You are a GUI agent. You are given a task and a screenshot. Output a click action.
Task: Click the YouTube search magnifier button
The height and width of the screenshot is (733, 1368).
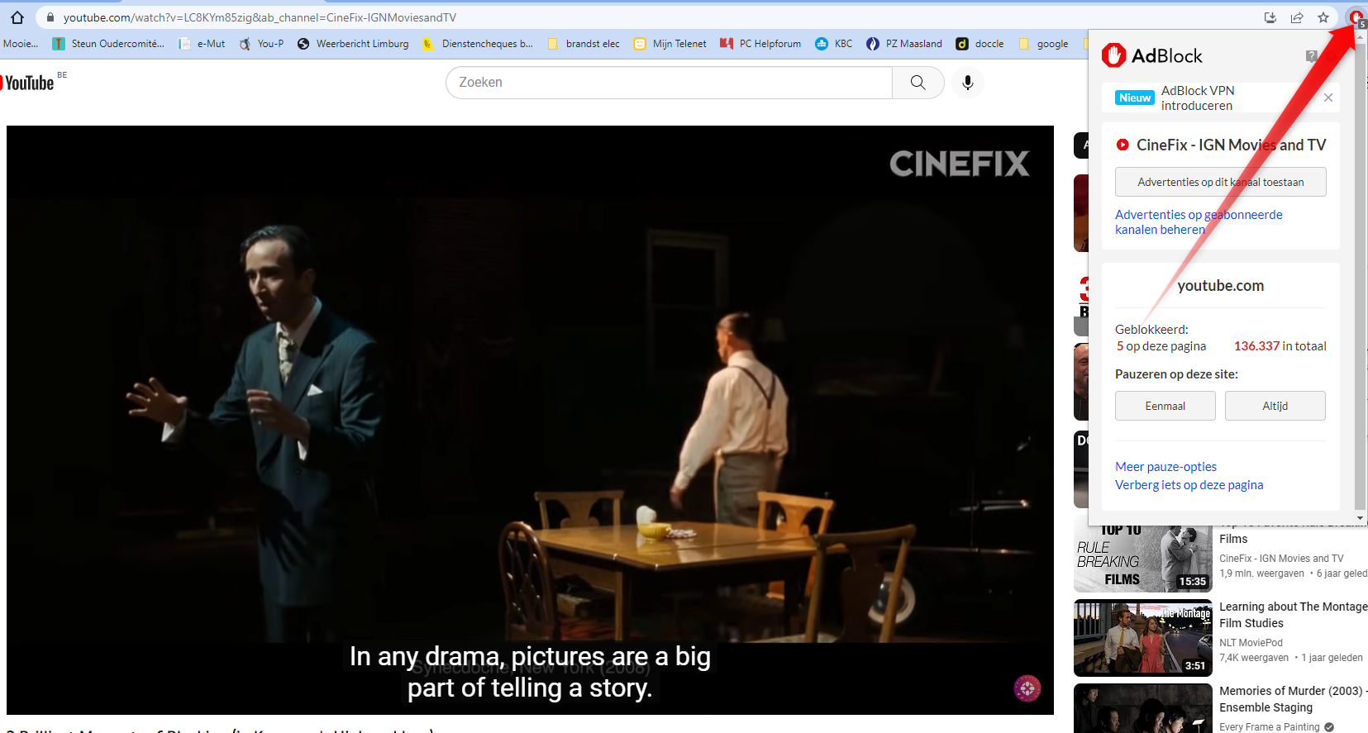(x=918, y=83)
